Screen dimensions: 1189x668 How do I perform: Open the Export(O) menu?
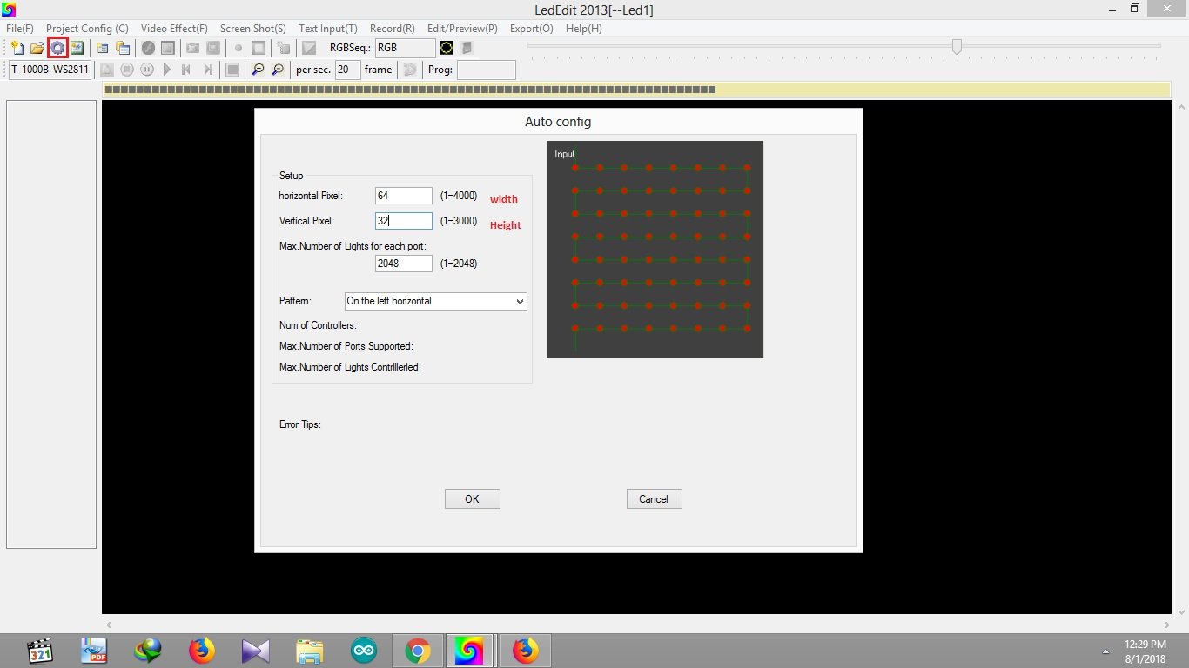click(x=531, y=28)
